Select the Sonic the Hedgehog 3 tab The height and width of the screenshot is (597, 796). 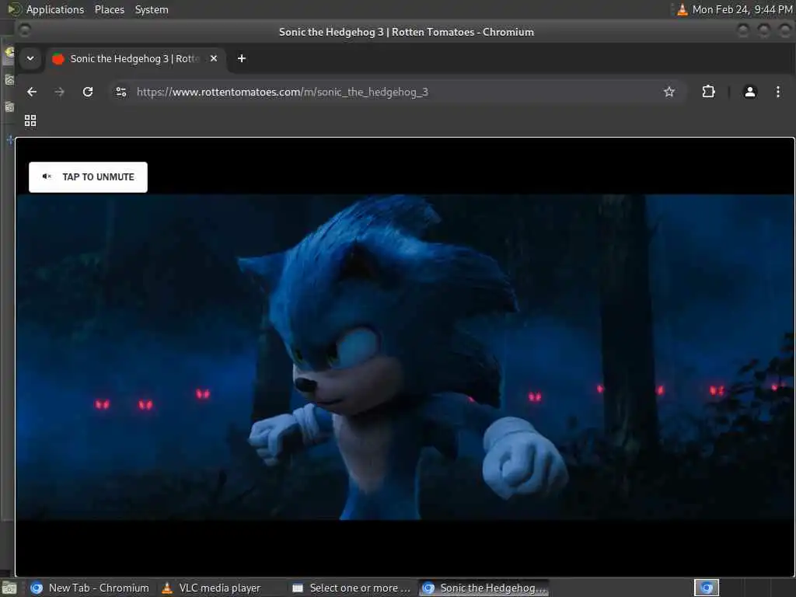[136, 58]
